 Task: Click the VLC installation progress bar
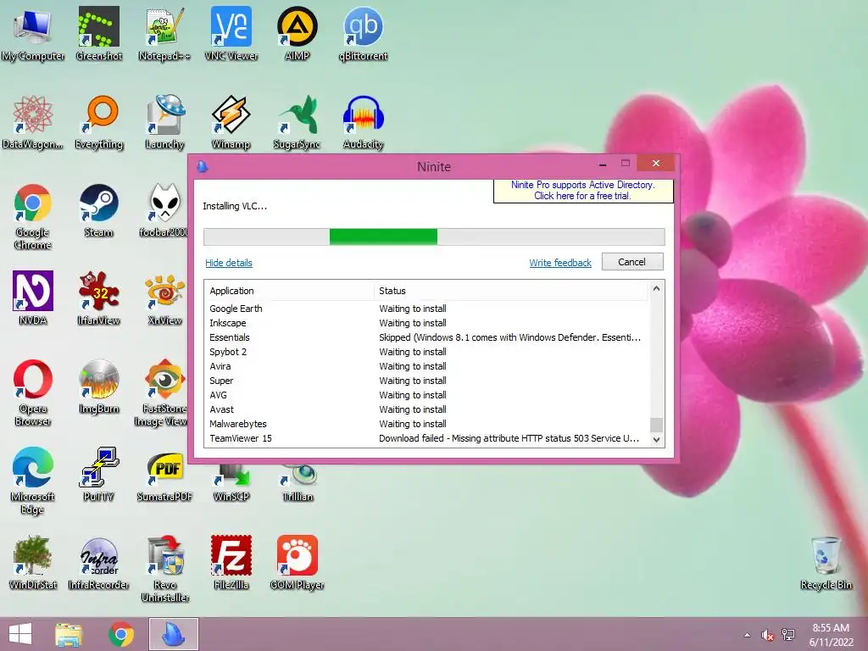[x=434, y=237]
